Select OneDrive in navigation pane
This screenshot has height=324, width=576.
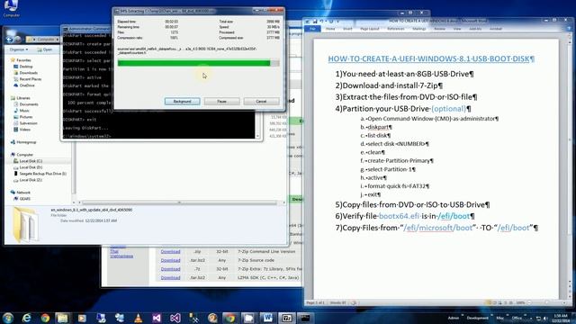coord(27,85)
